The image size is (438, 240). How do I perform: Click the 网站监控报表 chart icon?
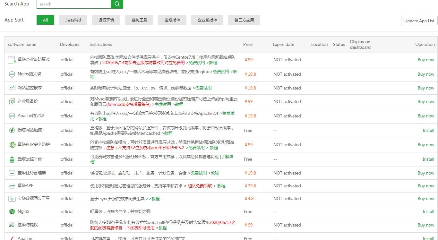[x=12, y=88]
